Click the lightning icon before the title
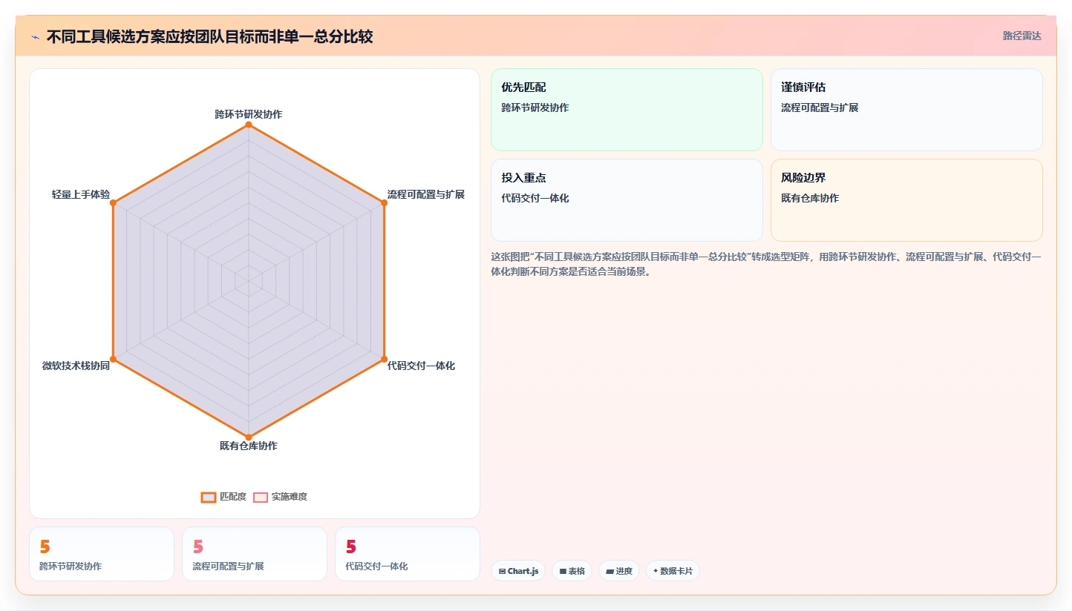This screenshot has width=1072, height=611. point(35,37)
